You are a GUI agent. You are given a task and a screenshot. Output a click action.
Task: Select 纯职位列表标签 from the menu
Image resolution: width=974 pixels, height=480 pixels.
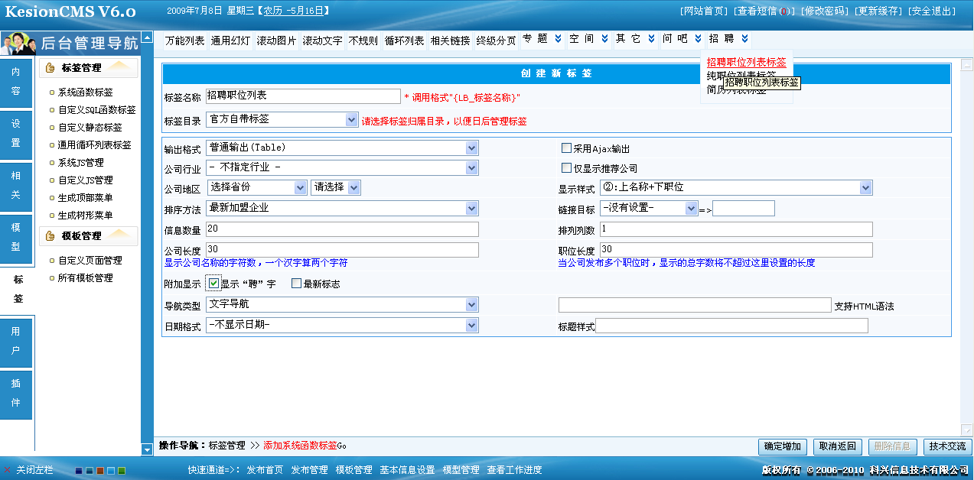pos(725,74)
